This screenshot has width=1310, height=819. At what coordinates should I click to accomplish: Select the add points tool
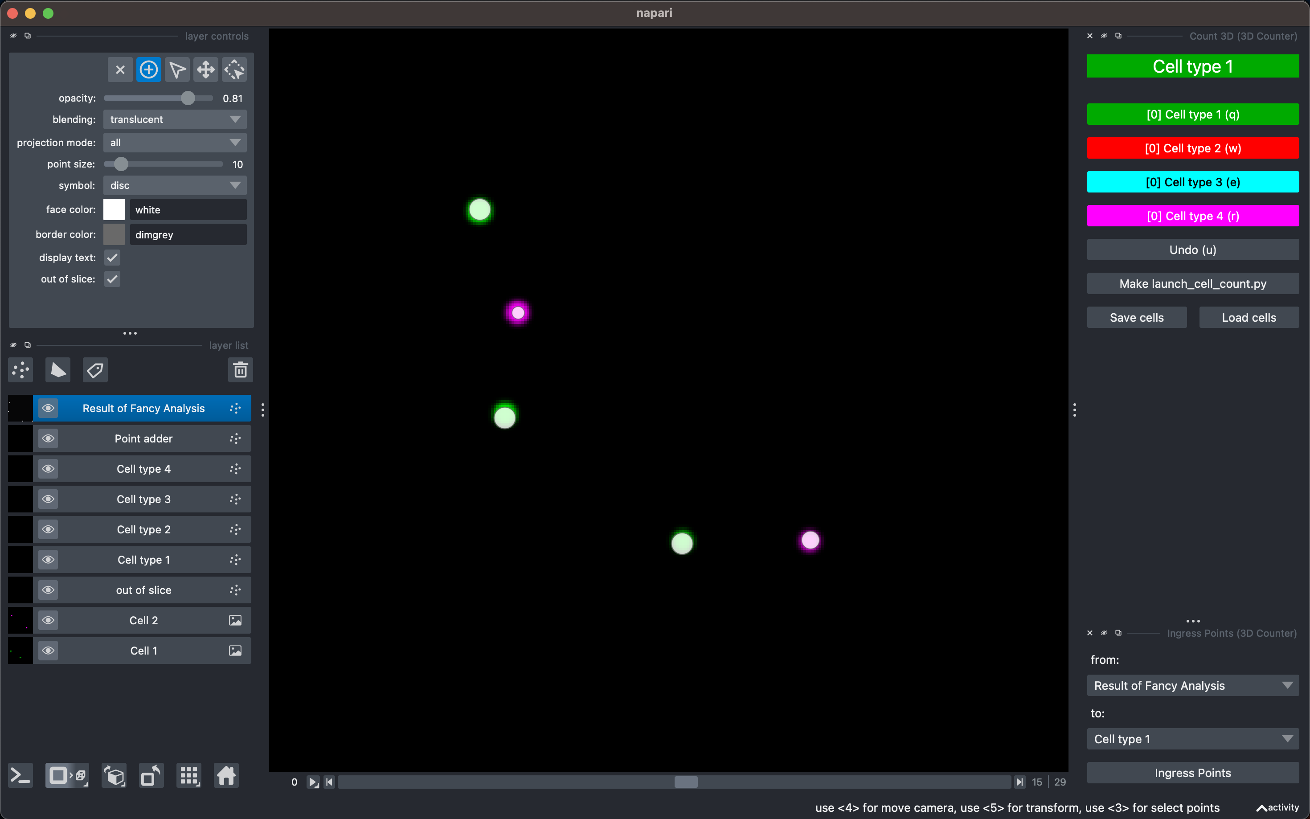148,69
